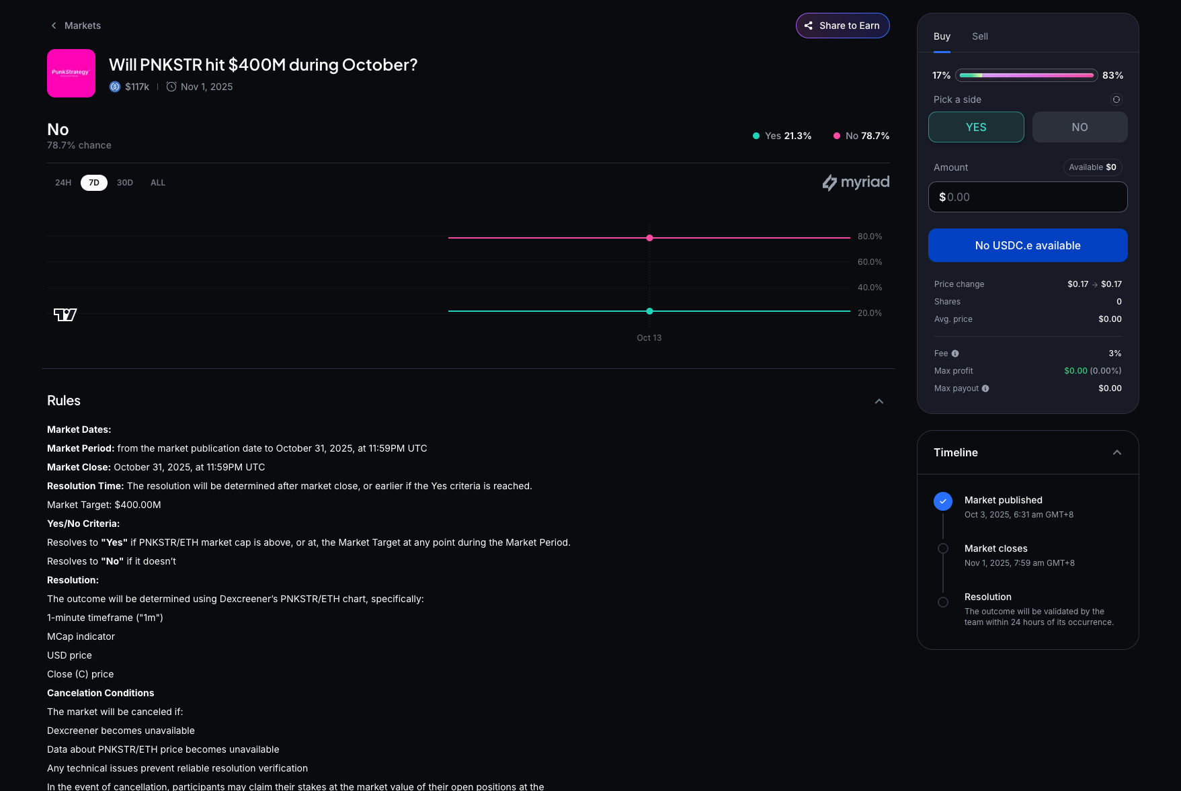Click the clock icon next to Nov 1, 2025
Image resolution: width=1181 pixels, height=791 pixels.
(171, 87)
